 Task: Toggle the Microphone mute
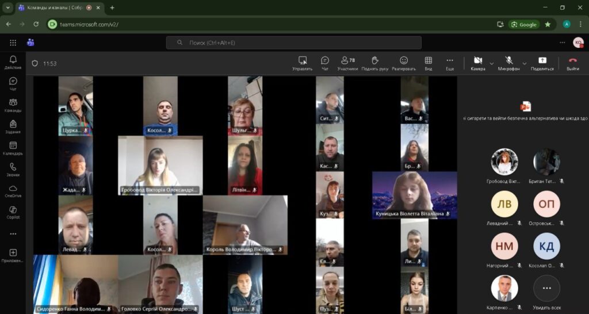tap(508, 63)
